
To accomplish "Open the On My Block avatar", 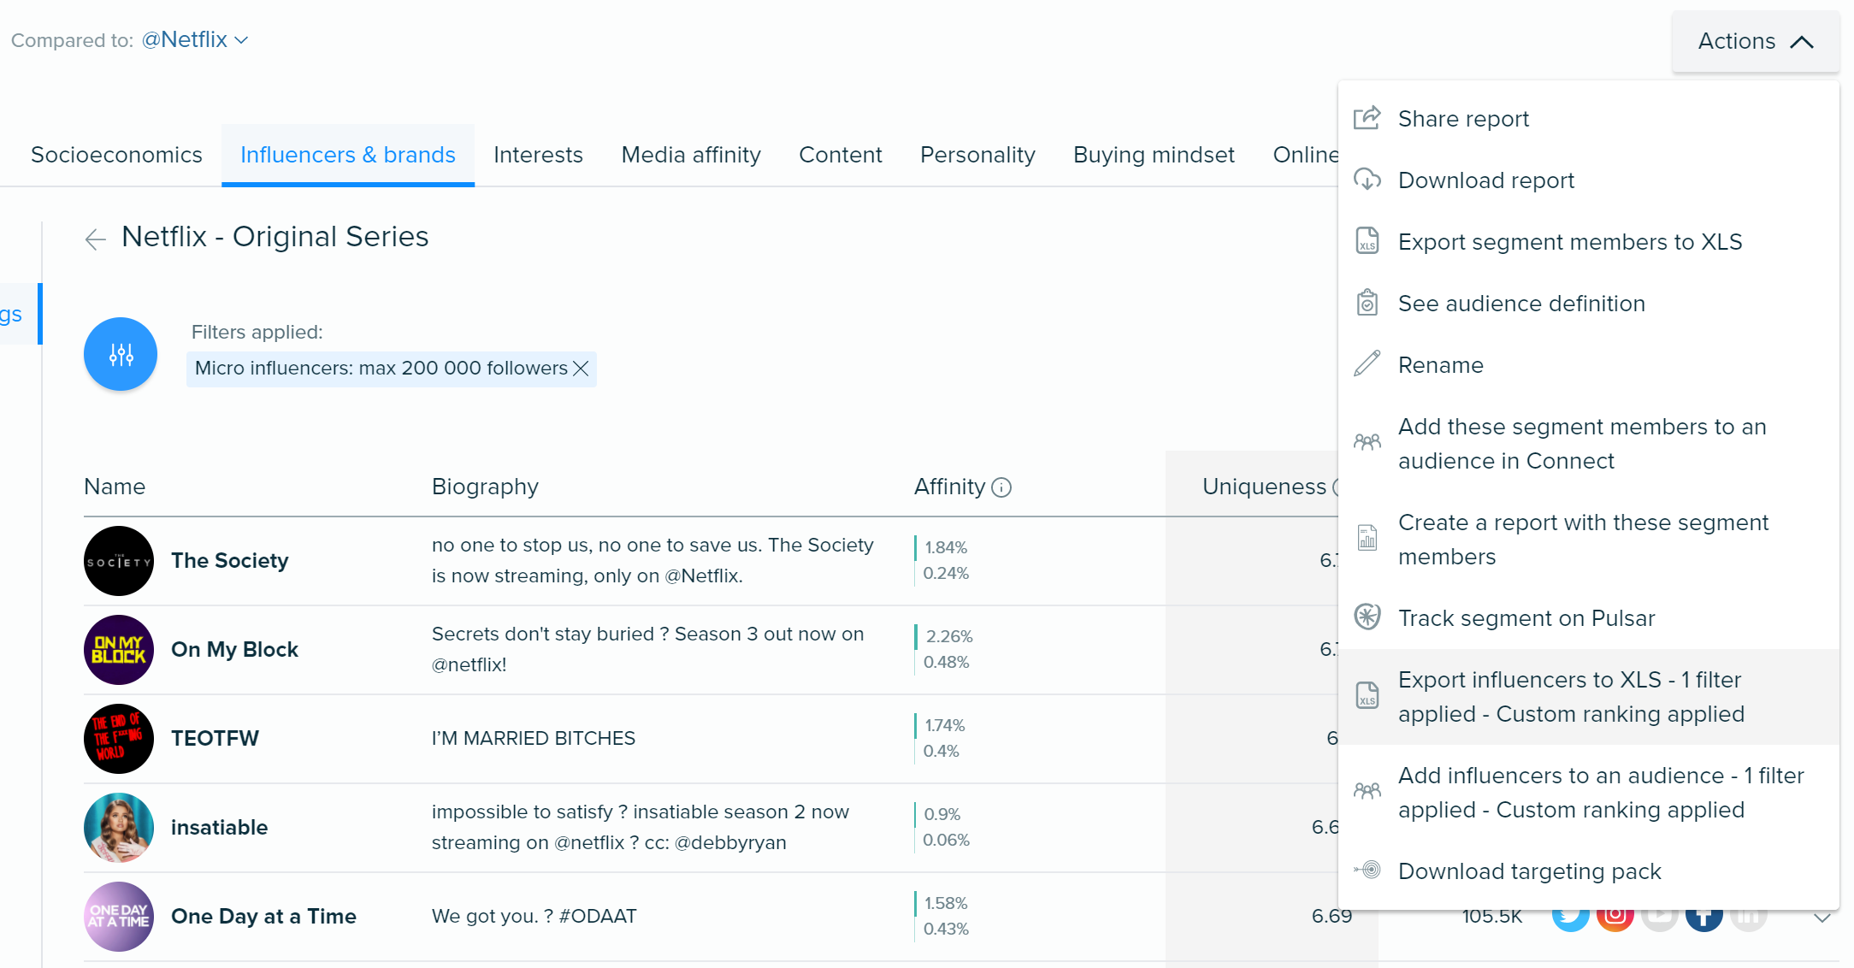I will (119, 650).
